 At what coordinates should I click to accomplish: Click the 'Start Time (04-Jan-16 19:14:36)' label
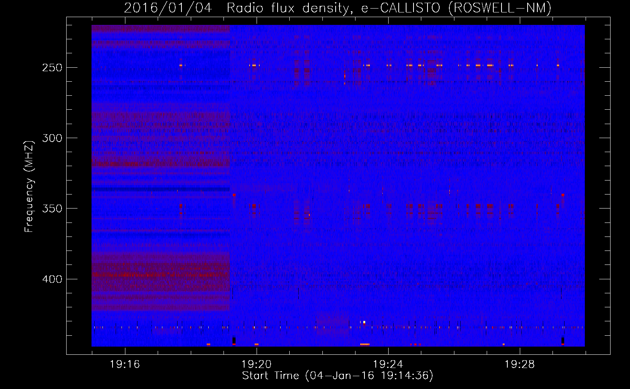[x=338, y=376]
